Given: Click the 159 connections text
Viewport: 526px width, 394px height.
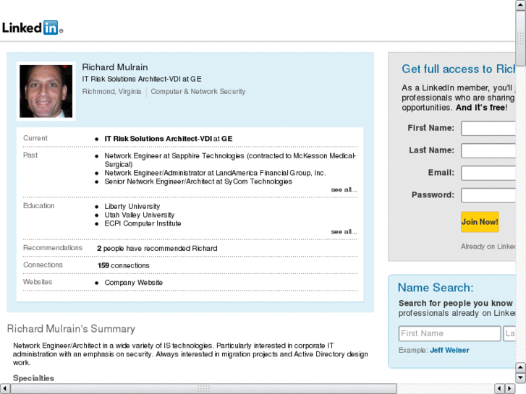Looking at the screenshot, I should 124,265.
